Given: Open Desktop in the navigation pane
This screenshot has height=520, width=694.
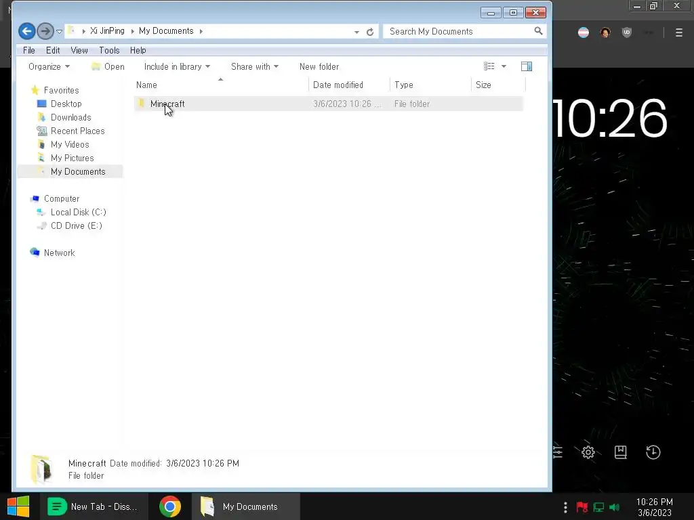Looking at the screenshot, I should pyautogui.click(x=66, y=104).
